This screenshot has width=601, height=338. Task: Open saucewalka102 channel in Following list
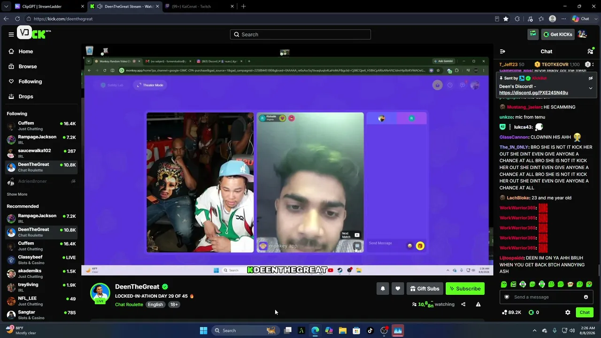(41, 153)
